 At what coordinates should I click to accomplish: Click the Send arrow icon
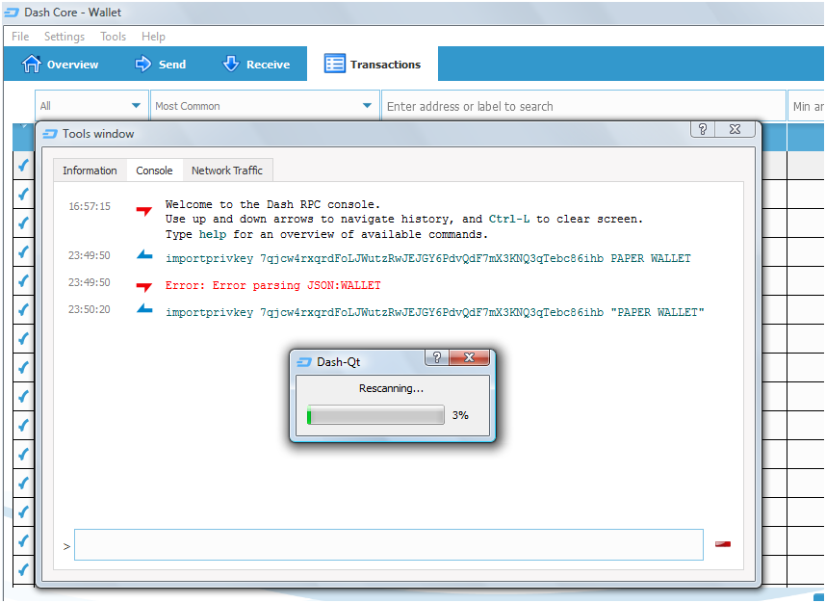[x=142, y=64]
